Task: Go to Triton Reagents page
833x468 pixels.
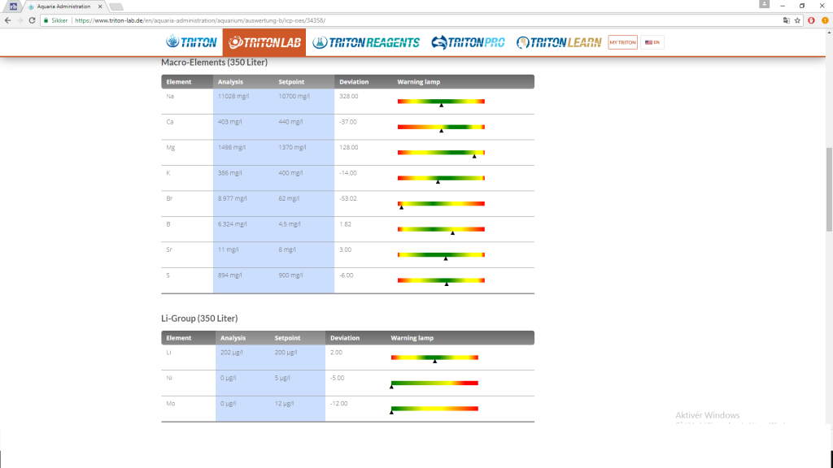Action: pos(366,42)
